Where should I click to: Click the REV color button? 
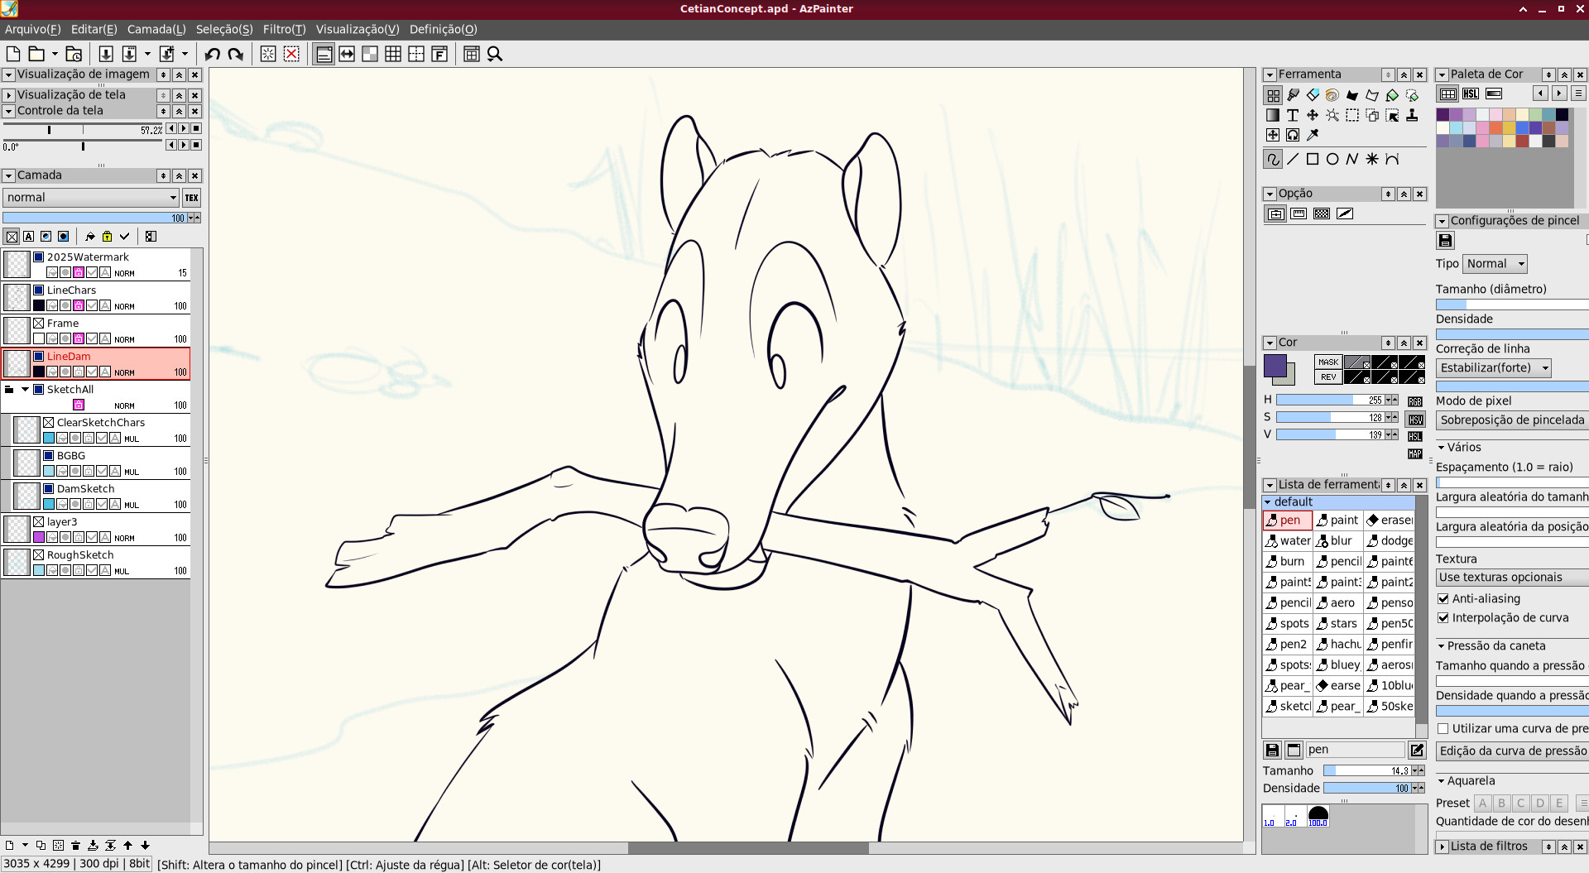coord(1328,377)
